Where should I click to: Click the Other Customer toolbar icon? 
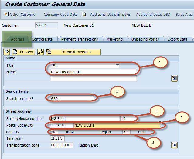click(6, 14)
